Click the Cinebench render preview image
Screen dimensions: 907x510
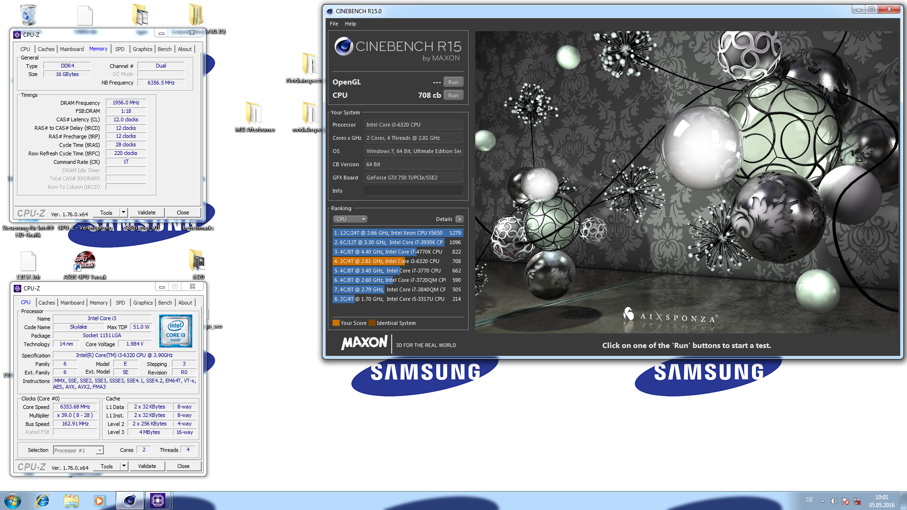click(687, 182)
